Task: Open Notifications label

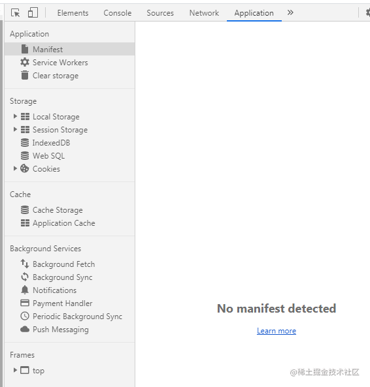Action: point(55,290)
